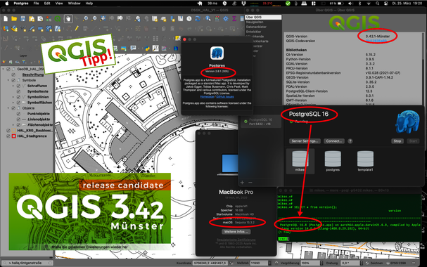Click the Postgres elephant icon in About dialog
The width and height of the screenshot is (427, 267).
(217, 53)
